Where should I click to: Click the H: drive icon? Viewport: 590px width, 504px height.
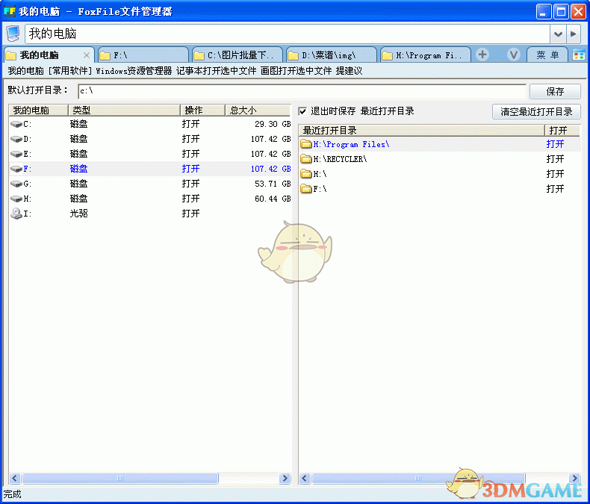pyautogui.click(x=16, y=199)
